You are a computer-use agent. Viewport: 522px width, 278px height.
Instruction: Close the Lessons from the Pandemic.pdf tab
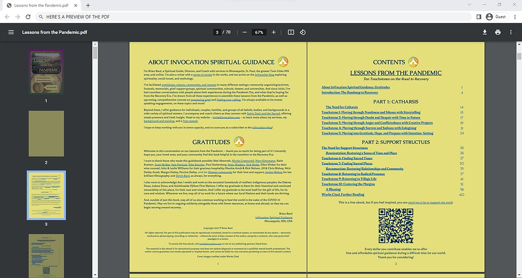point(76,5)
